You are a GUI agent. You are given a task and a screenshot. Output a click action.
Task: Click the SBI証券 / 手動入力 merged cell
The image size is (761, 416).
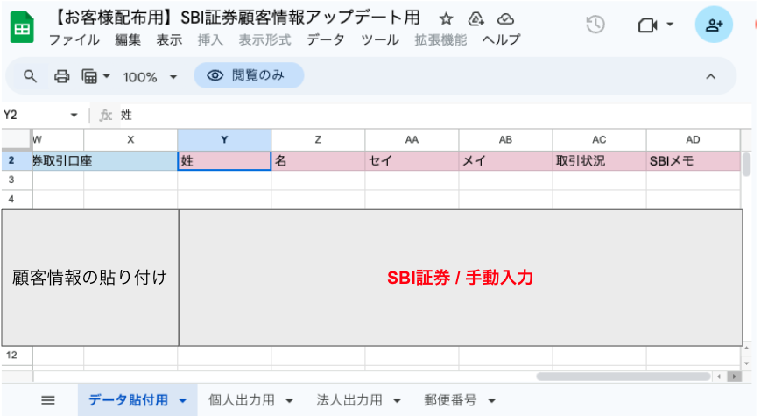coord(461,278)
